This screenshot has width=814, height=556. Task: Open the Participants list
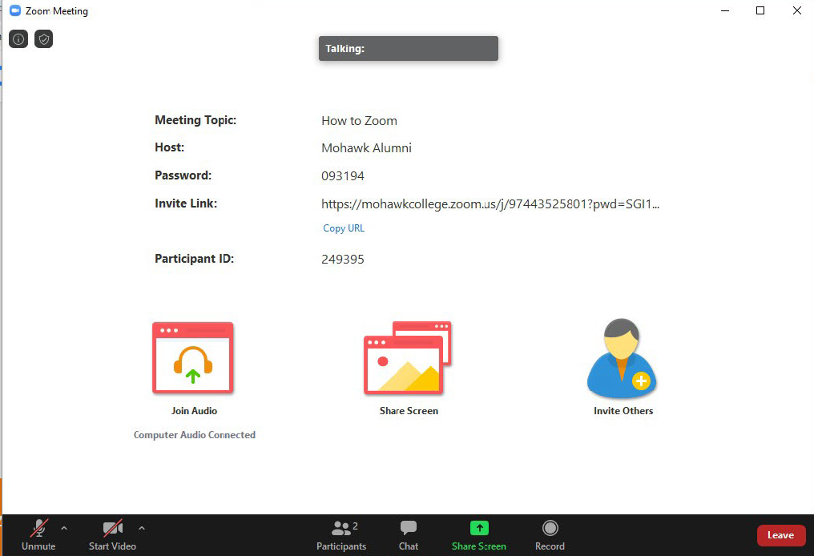341,535
